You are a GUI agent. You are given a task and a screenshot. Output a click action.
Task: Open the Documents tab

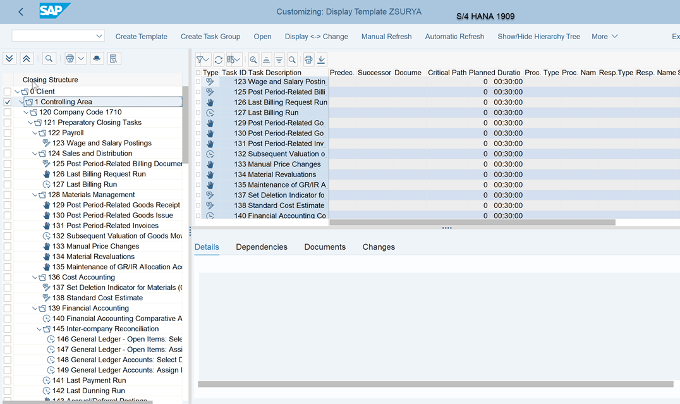pos(325,247)
